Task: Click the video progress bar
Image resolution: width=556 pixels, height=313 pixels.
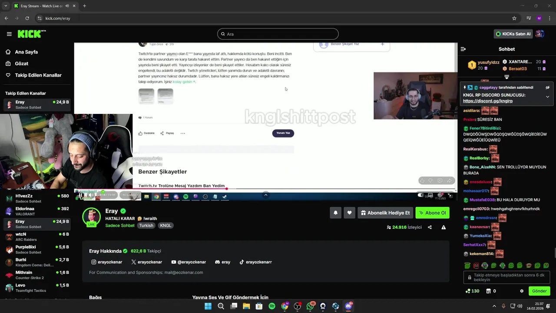Action: point(265,189)
